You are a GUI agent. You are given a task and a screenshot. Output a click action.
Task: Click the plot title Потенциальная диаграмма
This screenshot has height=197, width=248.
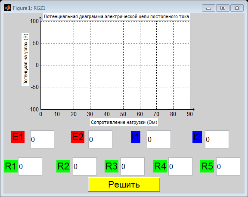(116, 16)
